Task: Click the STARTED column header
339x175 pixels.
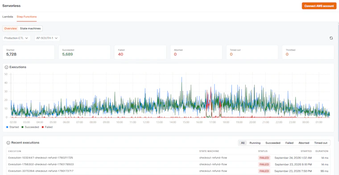Action: (x=306, y=151)
